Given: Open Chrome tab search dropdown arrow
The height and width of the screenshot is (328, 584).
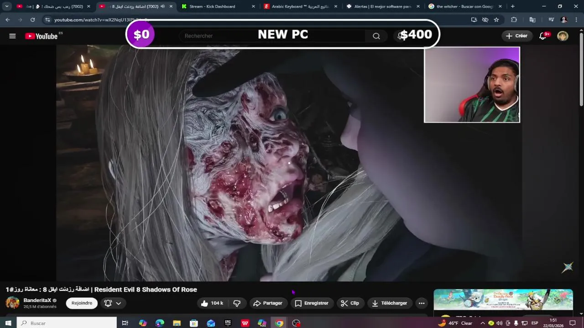Looking at the screenshot, I should pos(7,6).
